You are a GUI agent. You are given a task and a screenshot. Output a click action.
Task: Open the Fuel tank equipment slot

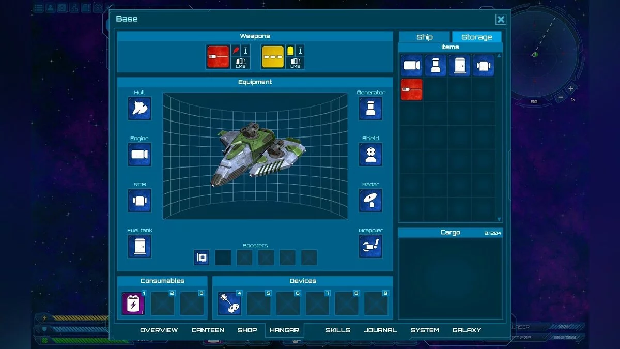(x=139, y=246)
